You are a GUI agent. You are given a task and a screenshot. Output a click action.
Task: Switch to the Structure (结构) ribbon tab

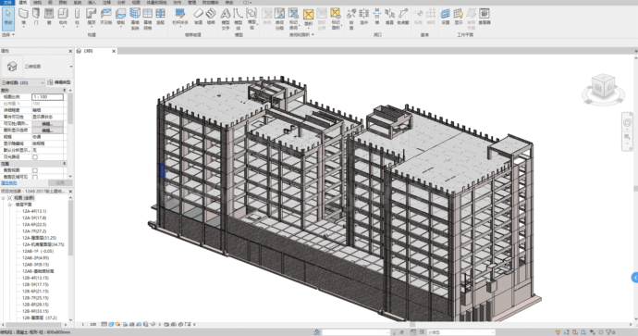[37, 3]
